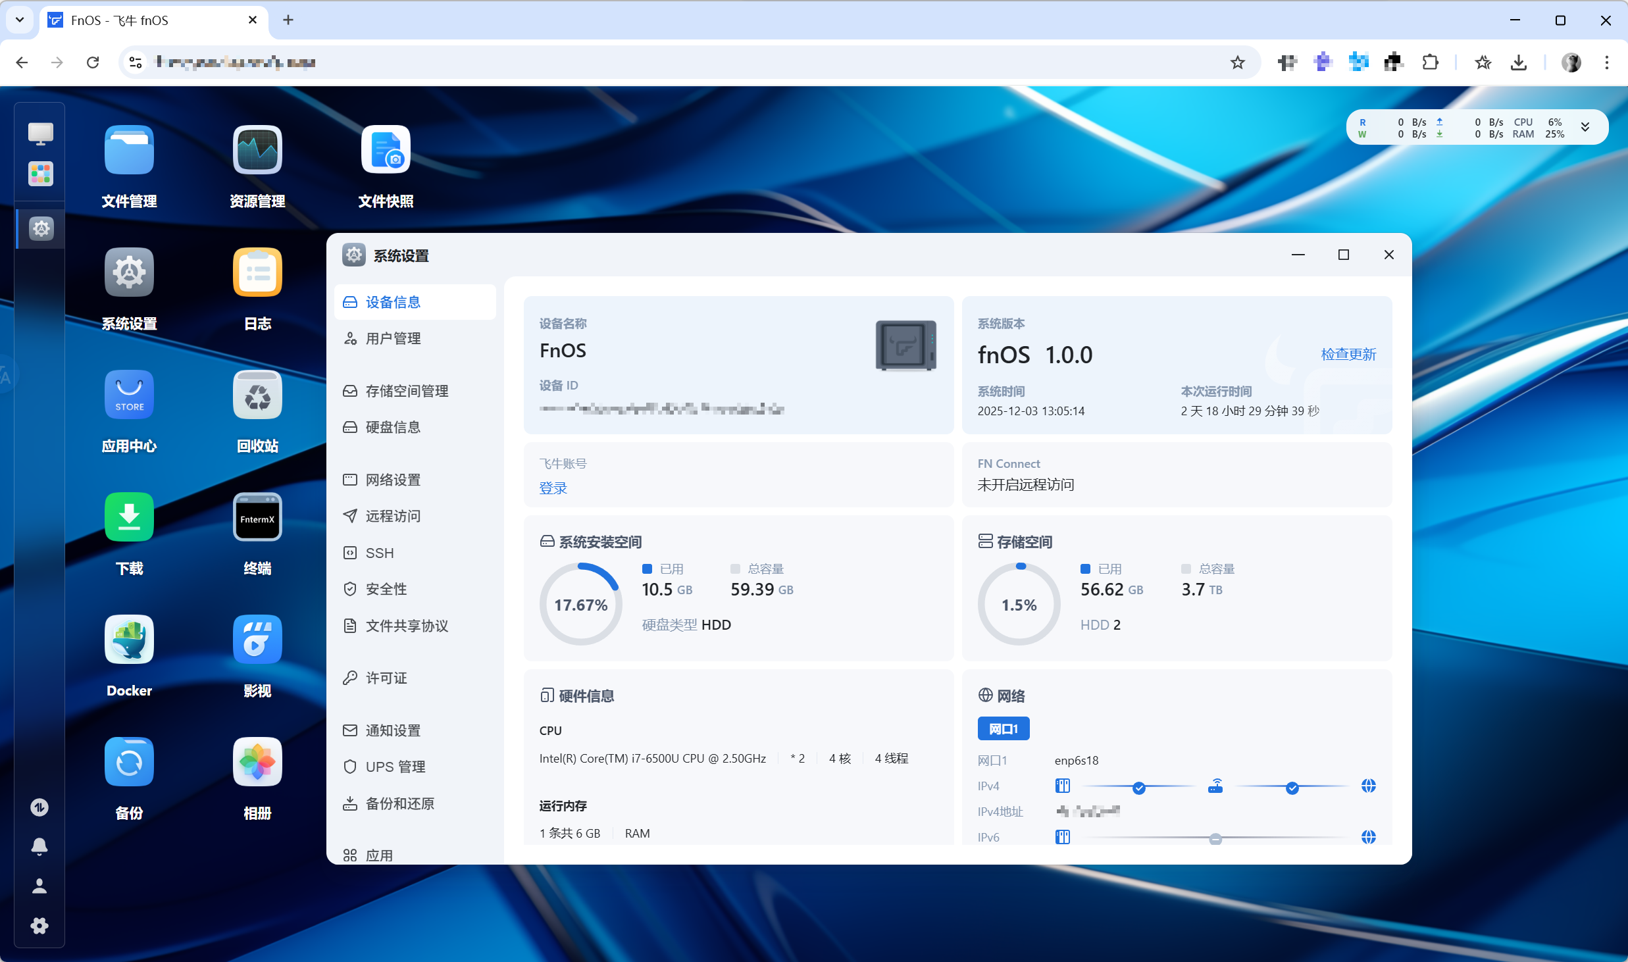
Task: Expand the network speed status widget
Action: 1585,128
